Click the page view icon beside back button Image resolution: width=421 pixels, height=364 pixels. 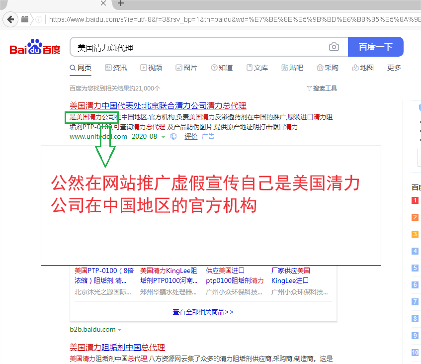click(x=25, y=19)
